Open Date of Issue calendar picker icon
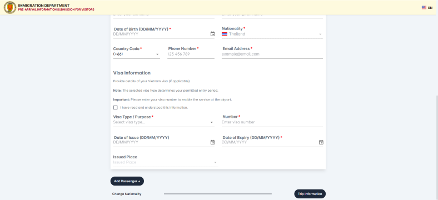The height and width of the screenshot is (200, 438). 212,142
